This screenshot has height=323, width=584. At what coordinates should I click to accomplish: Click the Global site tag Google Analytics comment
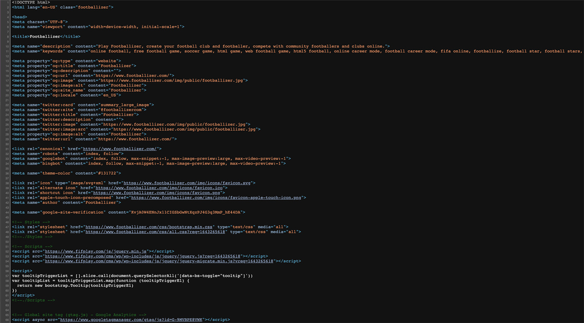click(x=79, y=315)
